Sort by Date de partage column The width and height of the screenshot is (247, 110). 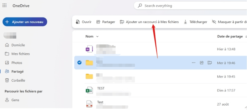232,36
